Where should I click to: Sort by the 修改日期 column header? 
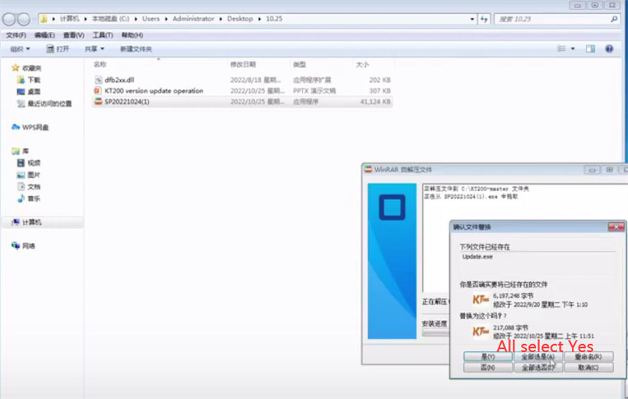pyautogui.click(x=242, y=64)
